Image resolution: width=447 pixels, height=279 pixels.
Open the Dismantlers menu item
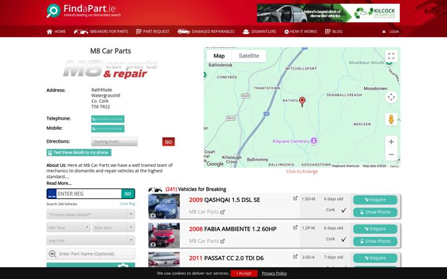[x=260, y=32]
